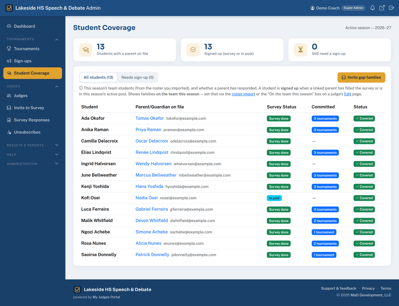Open My Judges Portal footer link

click(x=106, y=297)
